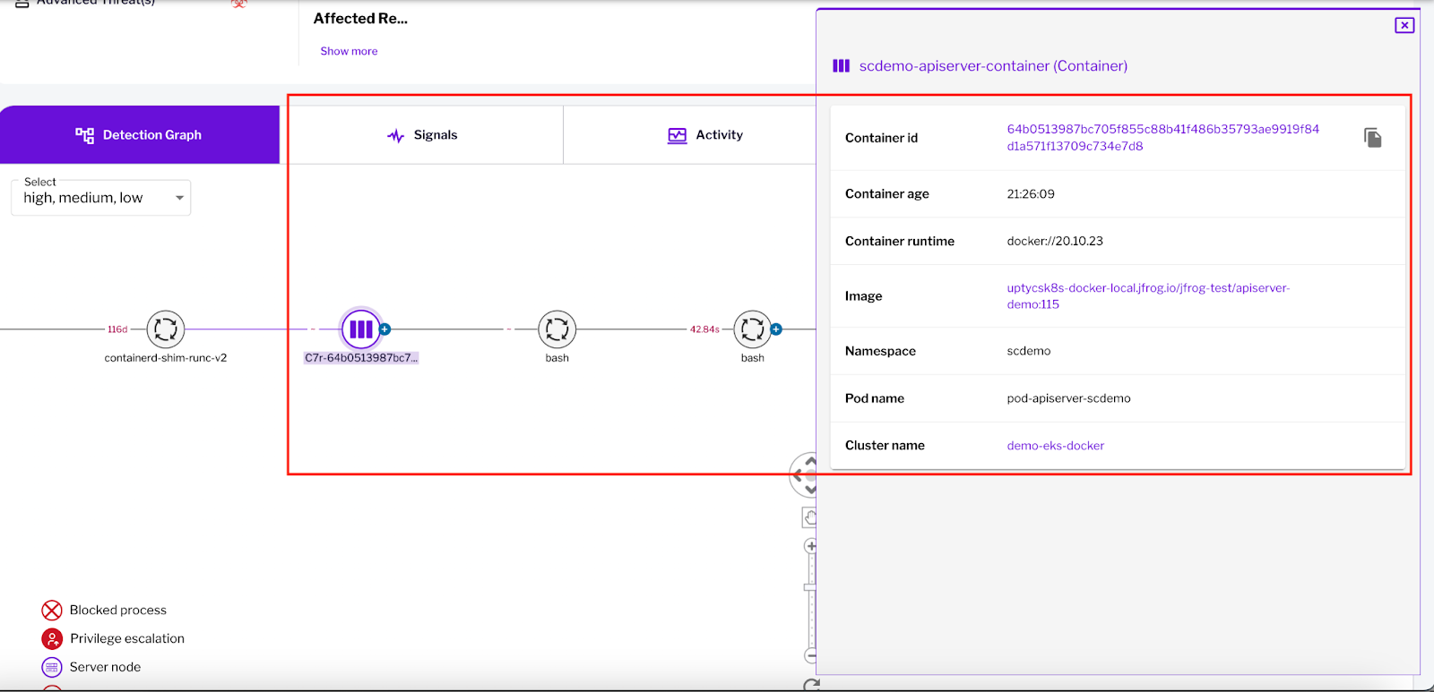Image resolution: width=1434 pixels, height=692 pixels.
Task: Close the container details panel
Action: 1404,25
